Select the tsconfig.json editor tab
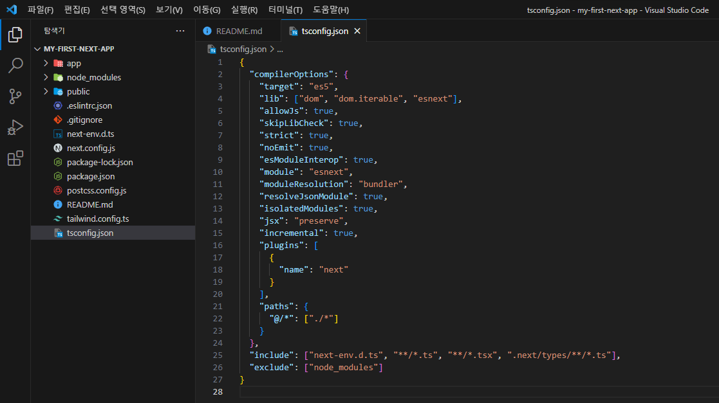 [324, 31]
